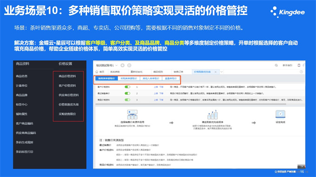Toggle the 最近销售单价 switch
Viewport: 316px width, 177px height.
coord(127,94)
